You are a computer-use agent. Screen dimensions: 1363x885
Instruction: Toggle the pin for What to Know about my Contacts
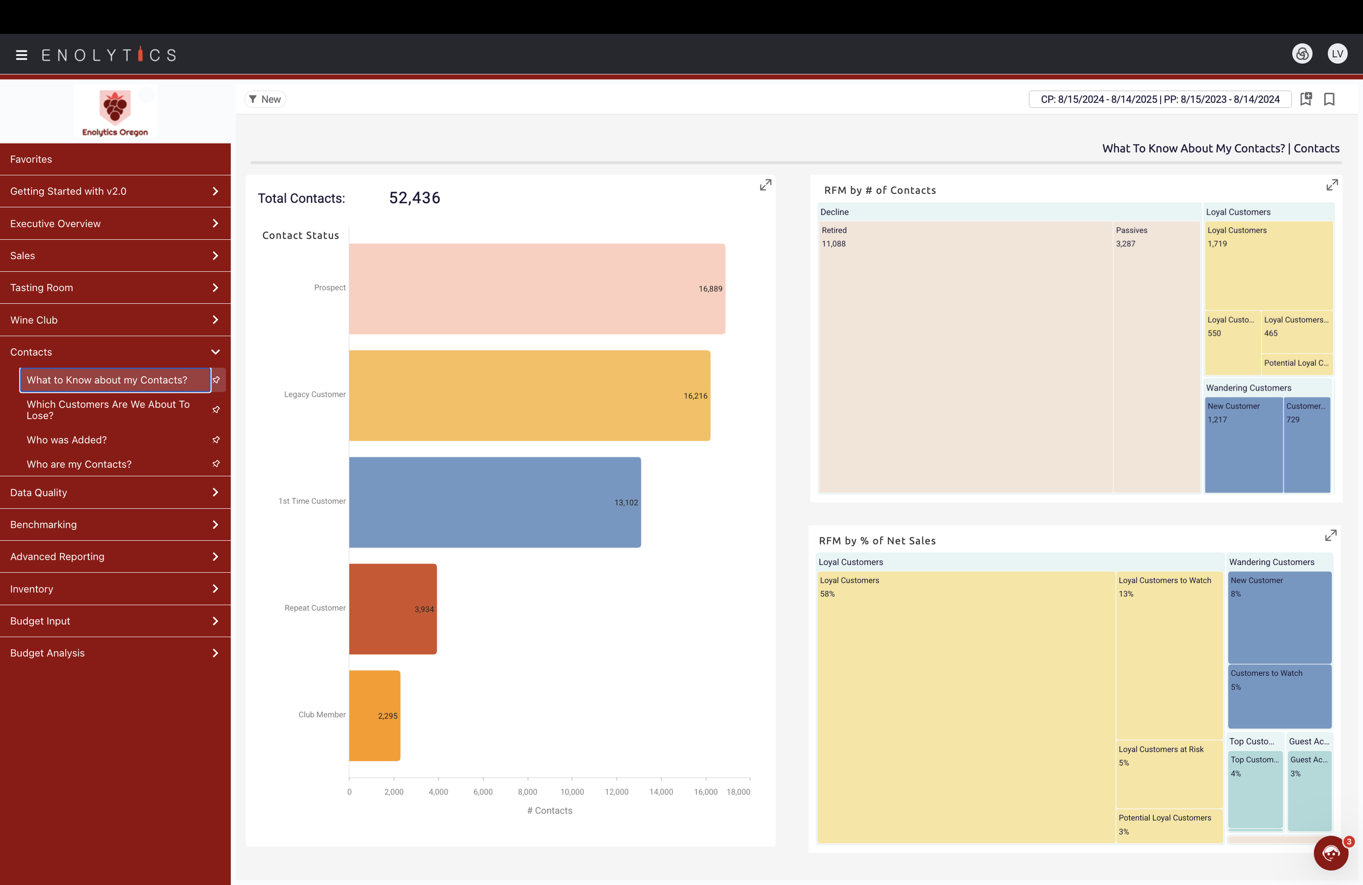(216, 380)
